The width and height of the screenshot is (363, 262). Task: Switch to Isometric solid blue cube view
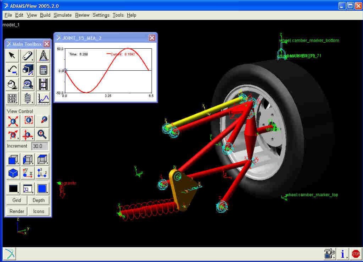pos(13,173)
